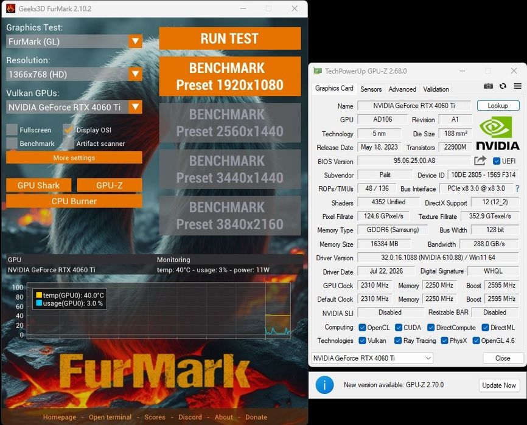Click the 1366x768 (HD) resolution field
This screenshot has height=425, width=527.
68,74
